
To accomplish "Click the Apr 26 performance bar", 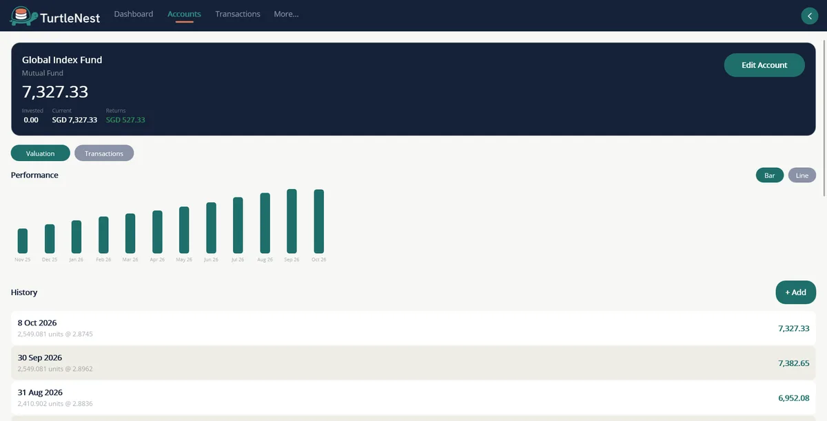I will click(157, 232).
